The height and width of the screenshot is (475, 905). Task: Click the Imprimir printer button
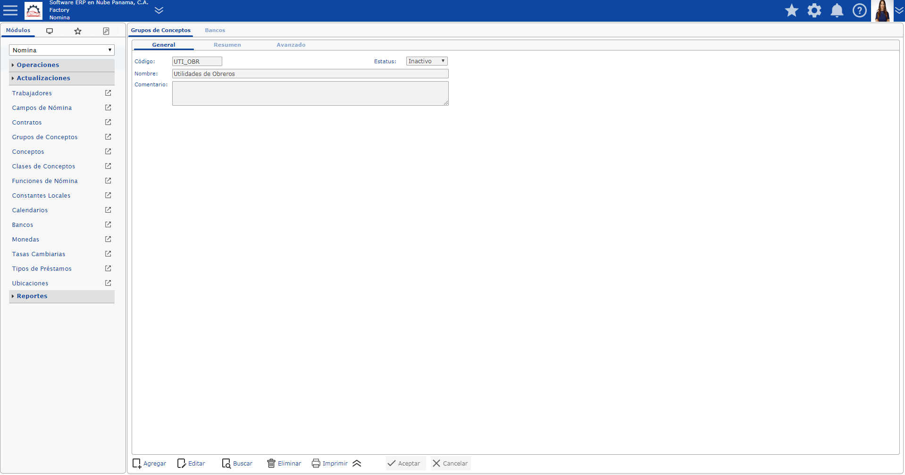pos(330,463)
